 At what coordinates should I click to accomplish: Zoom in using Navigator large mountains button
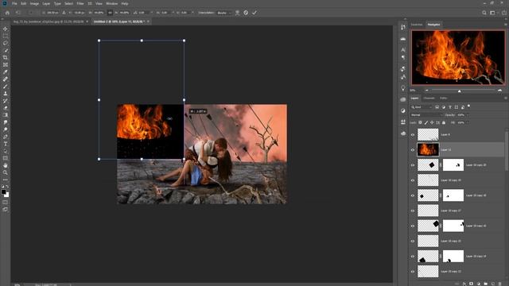coord(500,91)
